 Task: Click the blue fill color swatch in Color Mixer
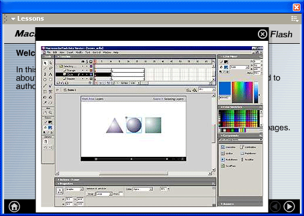[x=226, y=67]
